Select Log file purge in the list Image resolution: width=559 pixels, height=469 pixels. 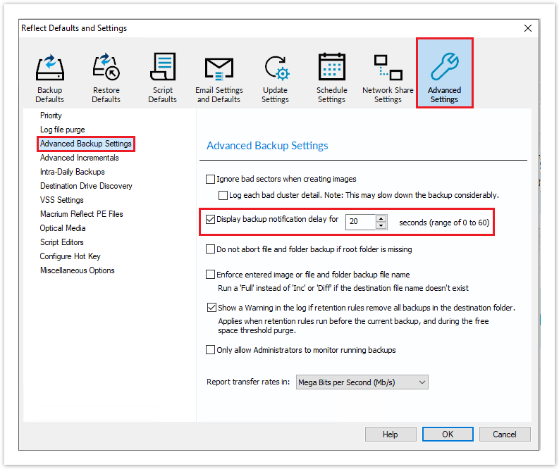(x=63, y=130)
